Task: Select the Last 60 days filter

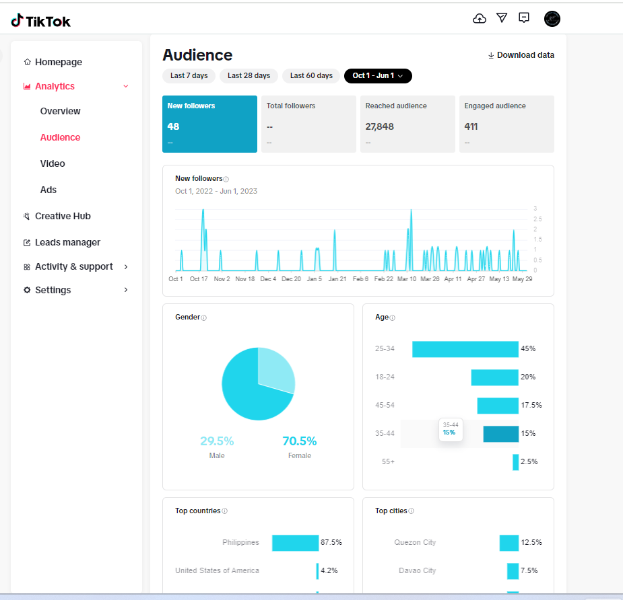Action: [311, 76]
